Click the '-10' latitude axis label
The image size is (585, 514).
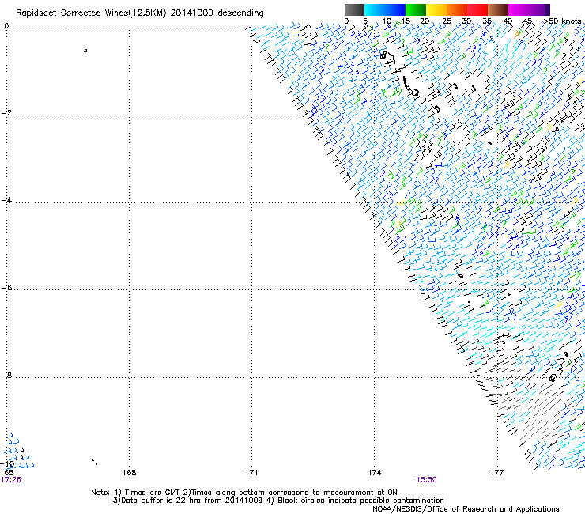[7, 464]
